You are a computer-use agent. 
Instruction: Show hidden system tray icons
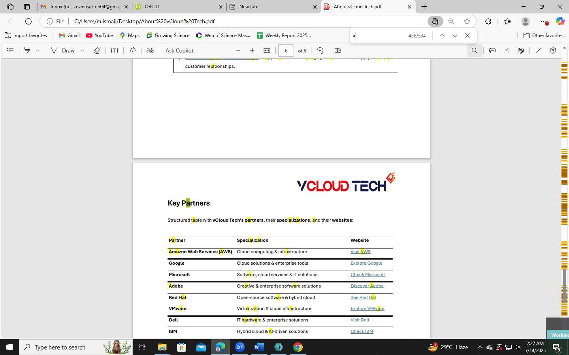tap(480, 347)
